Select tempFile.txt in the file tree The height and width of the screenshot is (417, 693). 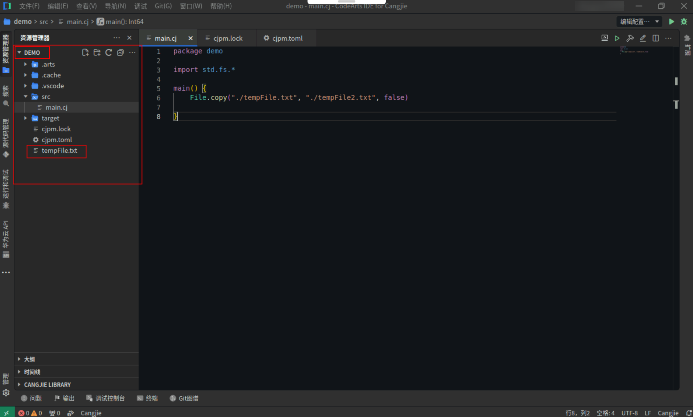pyautogui.click(x=77, y=150)
